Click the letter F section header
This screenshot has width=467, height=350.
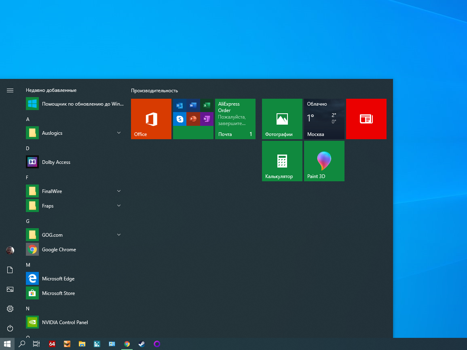coord(27,177)
